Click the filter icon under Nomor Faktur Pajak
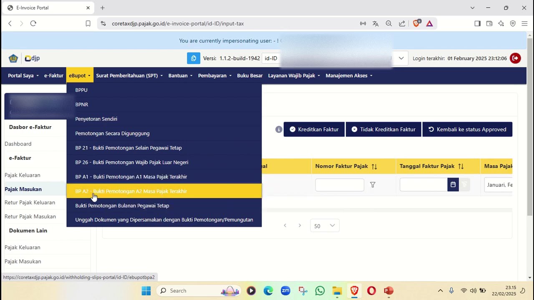534x300 pixels. pos(373,185)
